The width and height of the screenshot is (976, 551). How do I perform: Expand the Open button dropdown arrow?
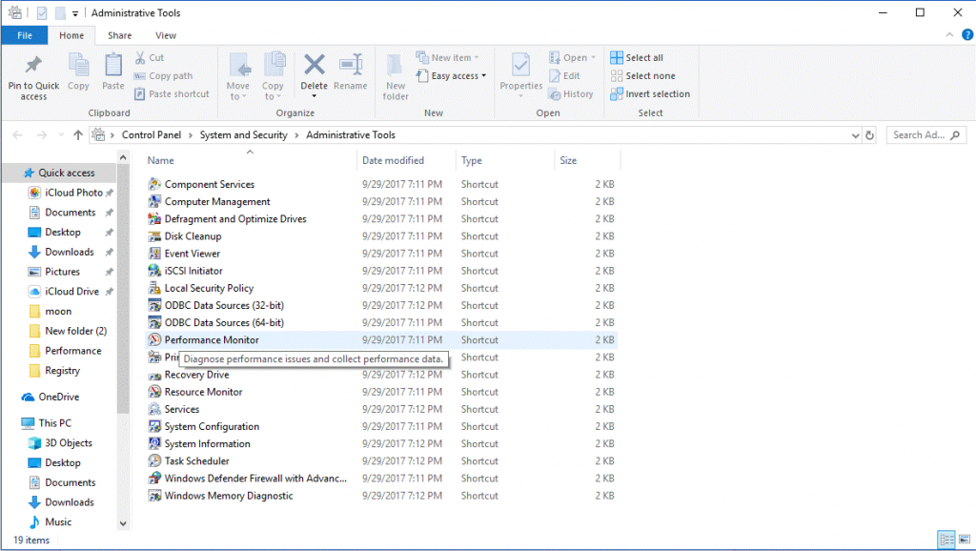pos(593,58)
